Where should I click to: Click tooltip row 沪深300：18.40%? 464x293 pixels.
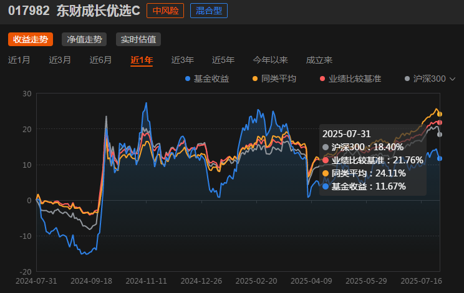pyautogui.click(x=363, y=147)
